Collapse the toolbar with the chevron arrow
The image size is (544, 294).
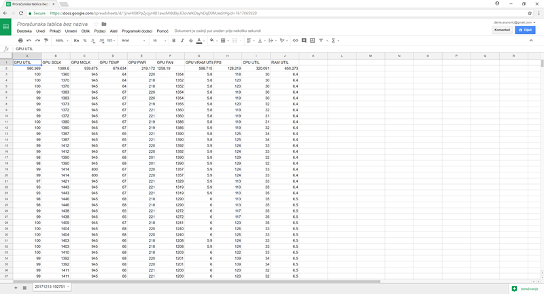[531, 41]
